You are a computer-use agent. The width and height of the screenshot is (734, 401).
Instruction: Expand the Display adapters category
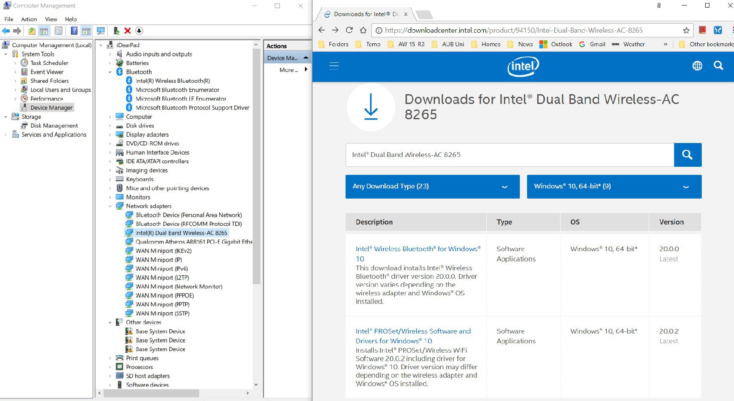(x=110, y=135)
